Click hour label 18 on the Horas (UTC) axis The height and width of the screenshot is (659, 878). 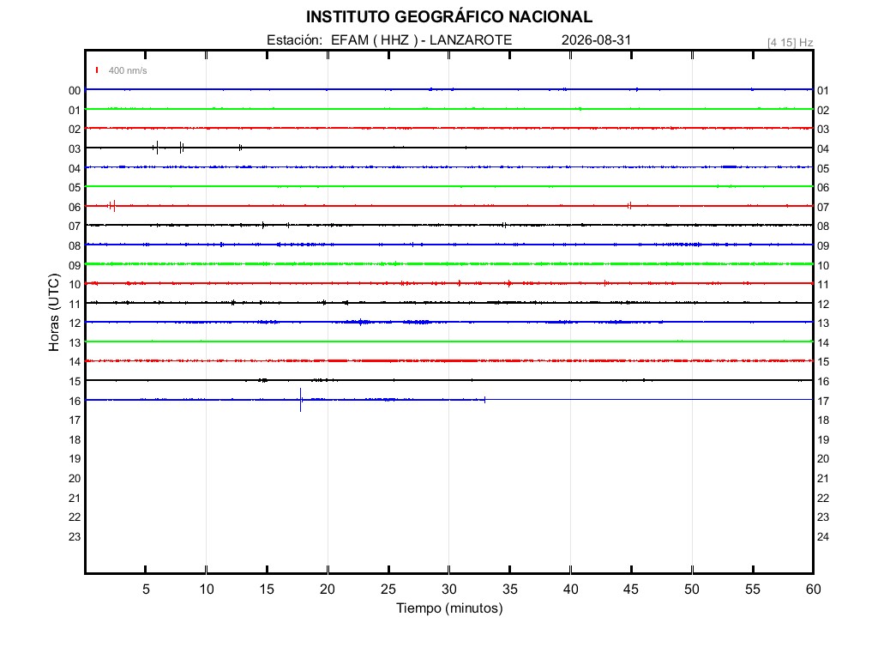75,440
